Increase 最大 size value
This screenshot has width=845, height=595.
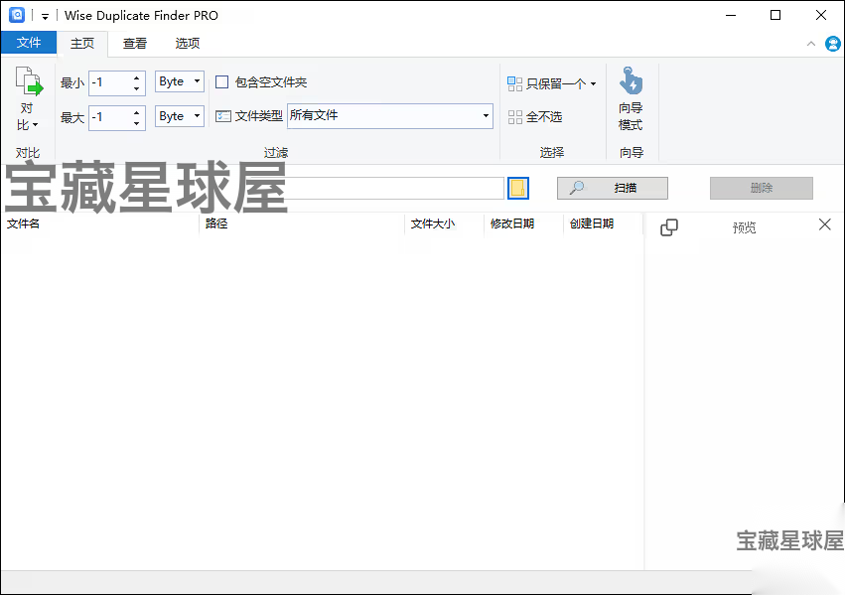(137, 112)
